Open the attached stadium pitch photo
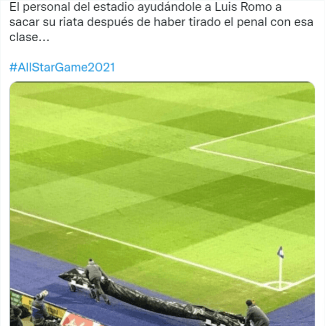 [x=162, y=204]
